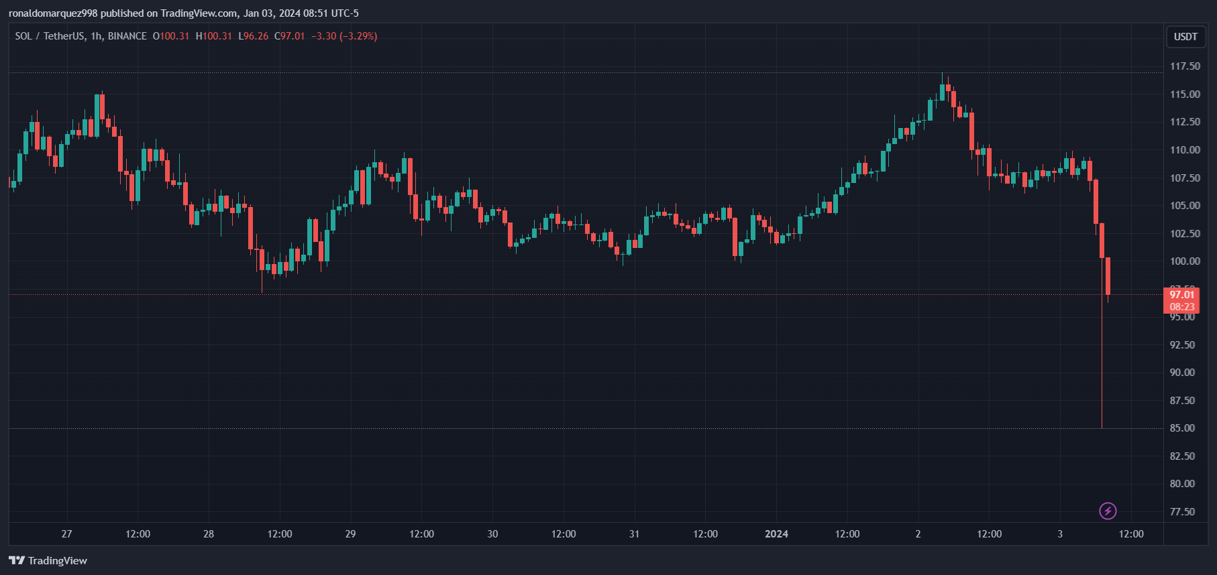The width and height of the screenshot is (1217, 575).
Task: Click the SOL / TetherUS symbol title
Action: pos(50,36)
